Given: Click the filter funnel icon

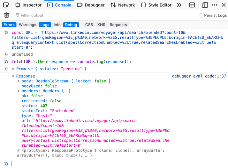Looking at the screenshot, I should [18, 15].
